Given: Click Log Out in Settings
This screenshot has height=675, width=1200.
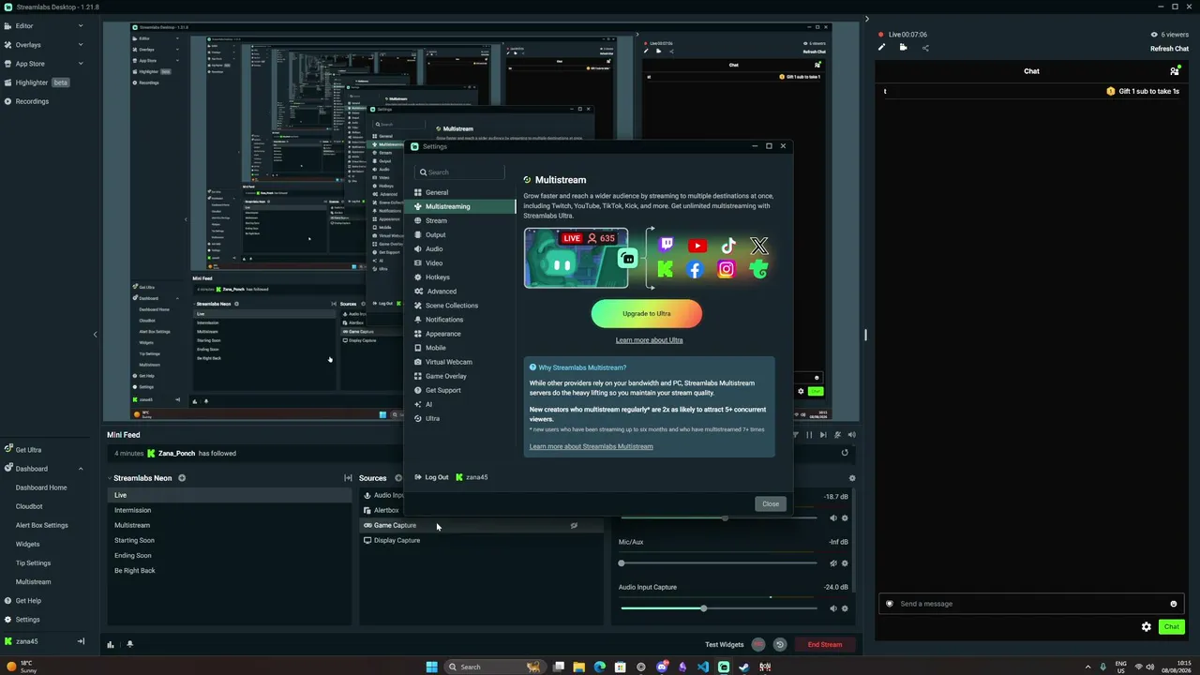Looking at the screenshot, I should coord(431,477).
